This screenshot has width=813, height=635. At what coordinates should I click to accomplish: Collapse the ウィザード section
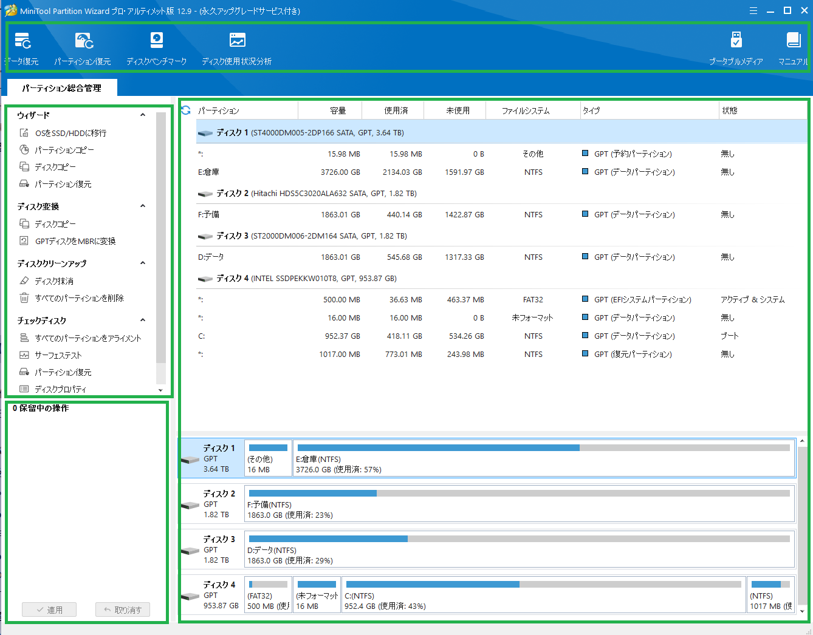pyautogui.click(x=142, y=115)
